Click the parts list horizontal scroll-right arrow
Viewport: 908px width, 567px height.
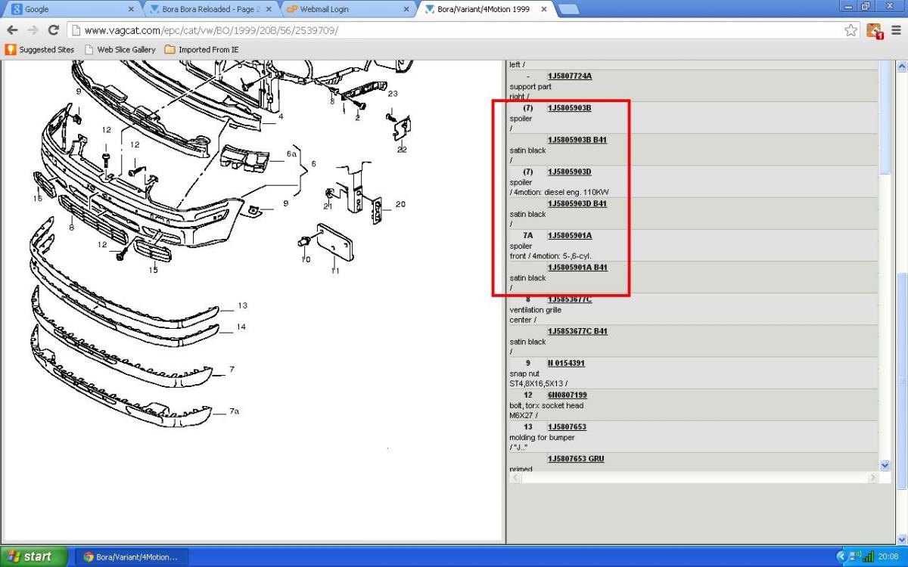tap(872, 478)
